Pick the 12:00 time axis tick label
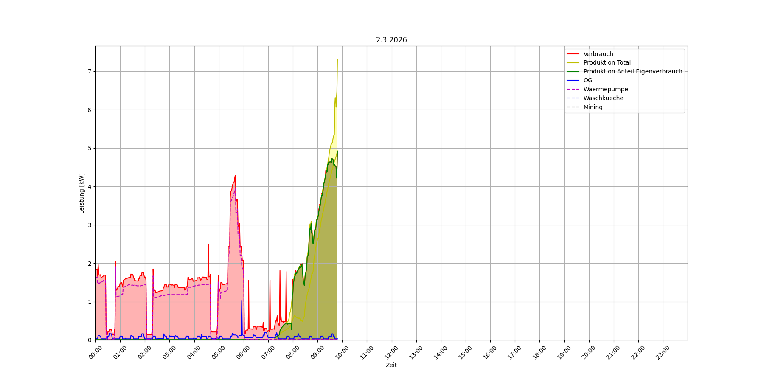This screenshot has width=764, height=382. pyautogui.click(x=392, y=352)
